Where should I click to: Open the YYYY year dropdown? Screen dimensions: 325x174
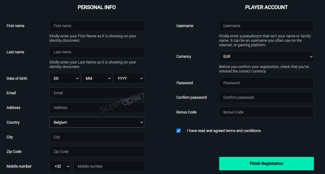pos(129,78)
